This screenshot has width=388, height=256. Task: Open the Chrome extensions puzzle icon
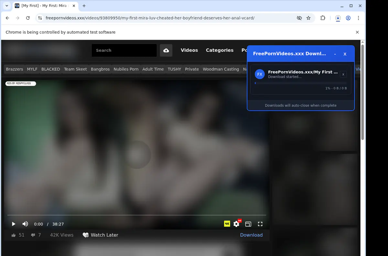pyautogui.click(x=323, y=18)
